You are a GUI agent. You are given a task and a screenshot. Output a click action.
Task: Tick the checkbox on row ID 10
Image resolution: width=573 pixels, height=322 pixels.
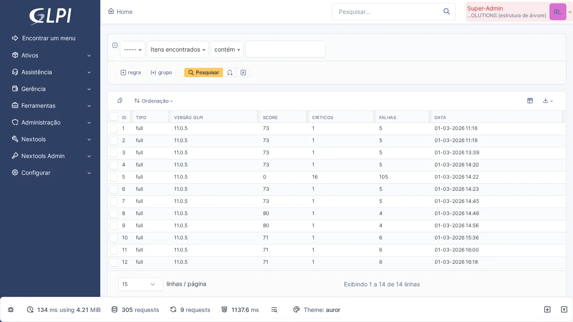pyautogui.click(x=114, y=238)
